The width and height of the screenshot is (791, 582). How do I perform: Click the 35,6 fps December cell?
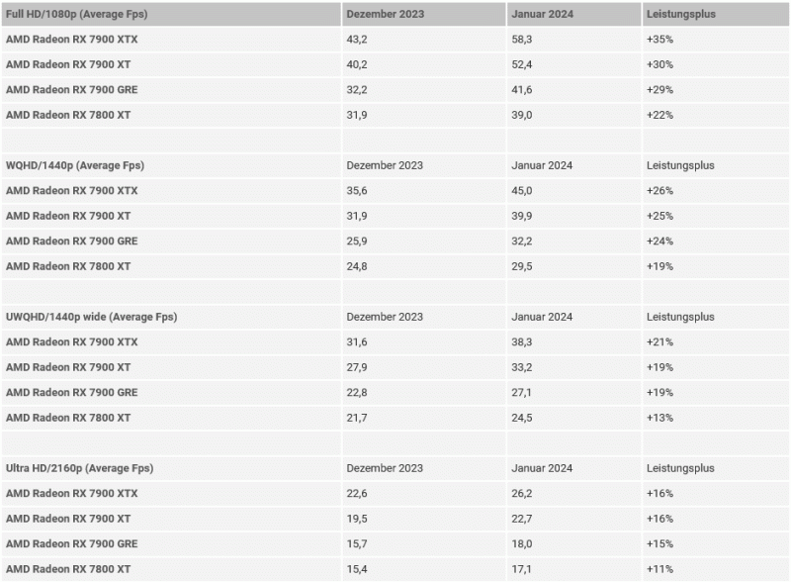click(356, 191)
